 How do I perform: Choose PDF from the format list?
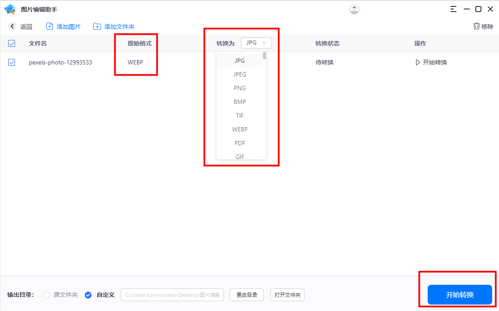[x=240, y=143]
